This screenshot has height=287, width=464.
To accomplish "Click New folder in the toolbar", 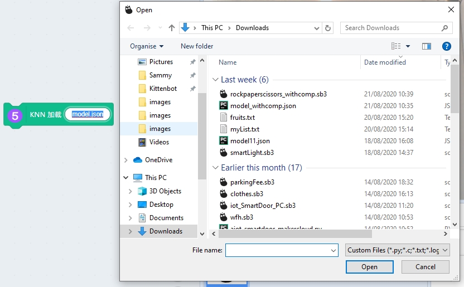I will tap(197, 46).
